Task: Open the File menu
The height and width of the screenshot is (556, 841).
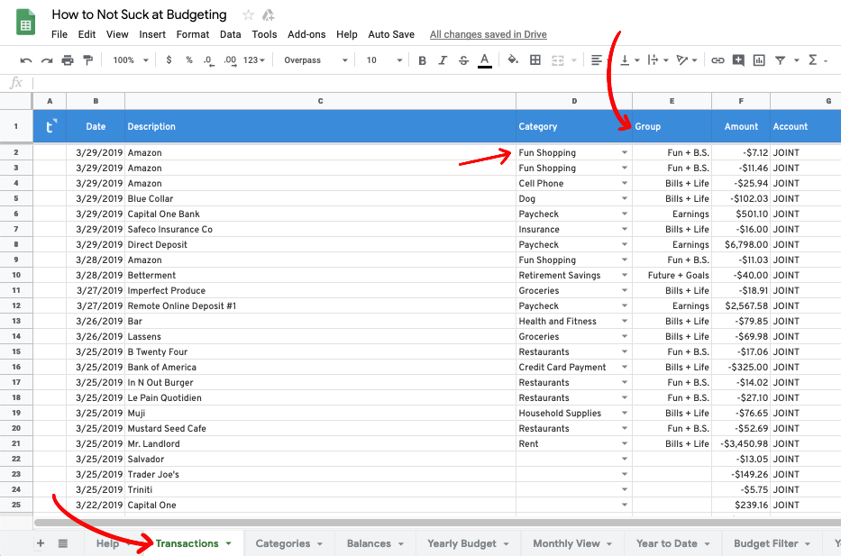Action: 59,34
